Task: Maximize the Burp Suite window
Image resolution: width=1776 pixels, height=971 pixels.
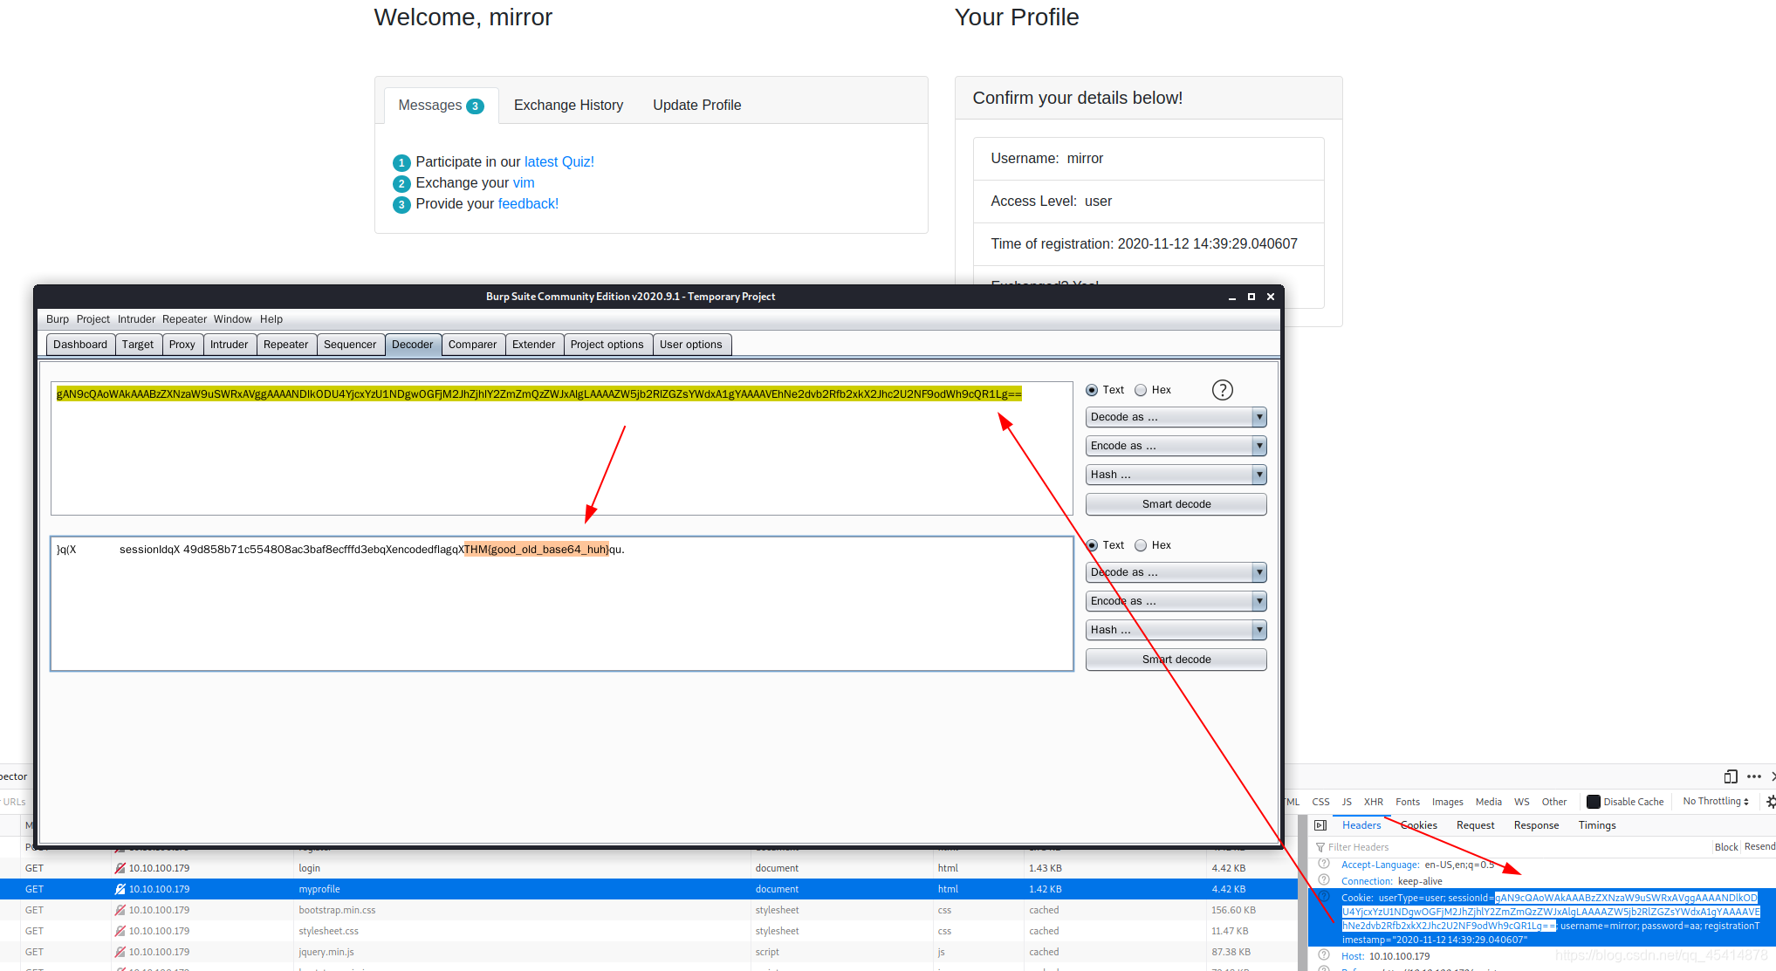Action: click(x=1251, y=297)
